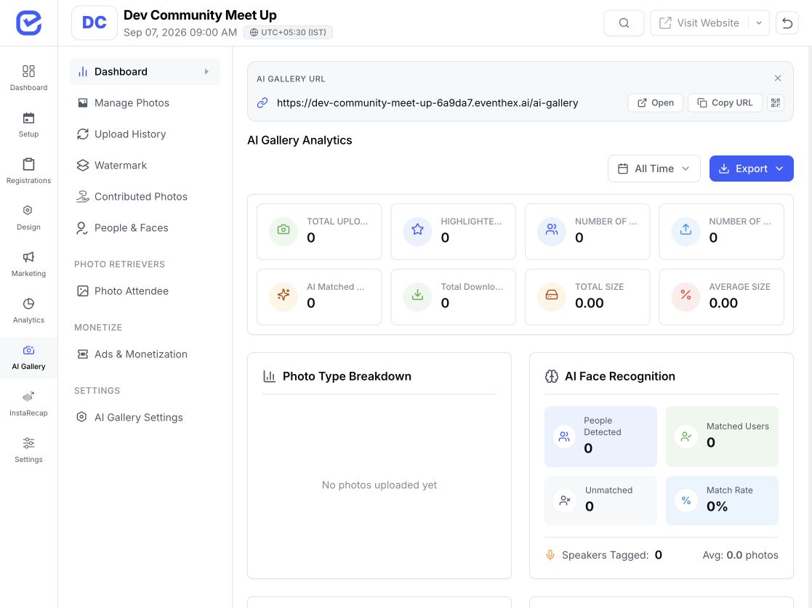Open Manage Photos
Viewport: 812px width, 608px height.
(x=145, y=103)
